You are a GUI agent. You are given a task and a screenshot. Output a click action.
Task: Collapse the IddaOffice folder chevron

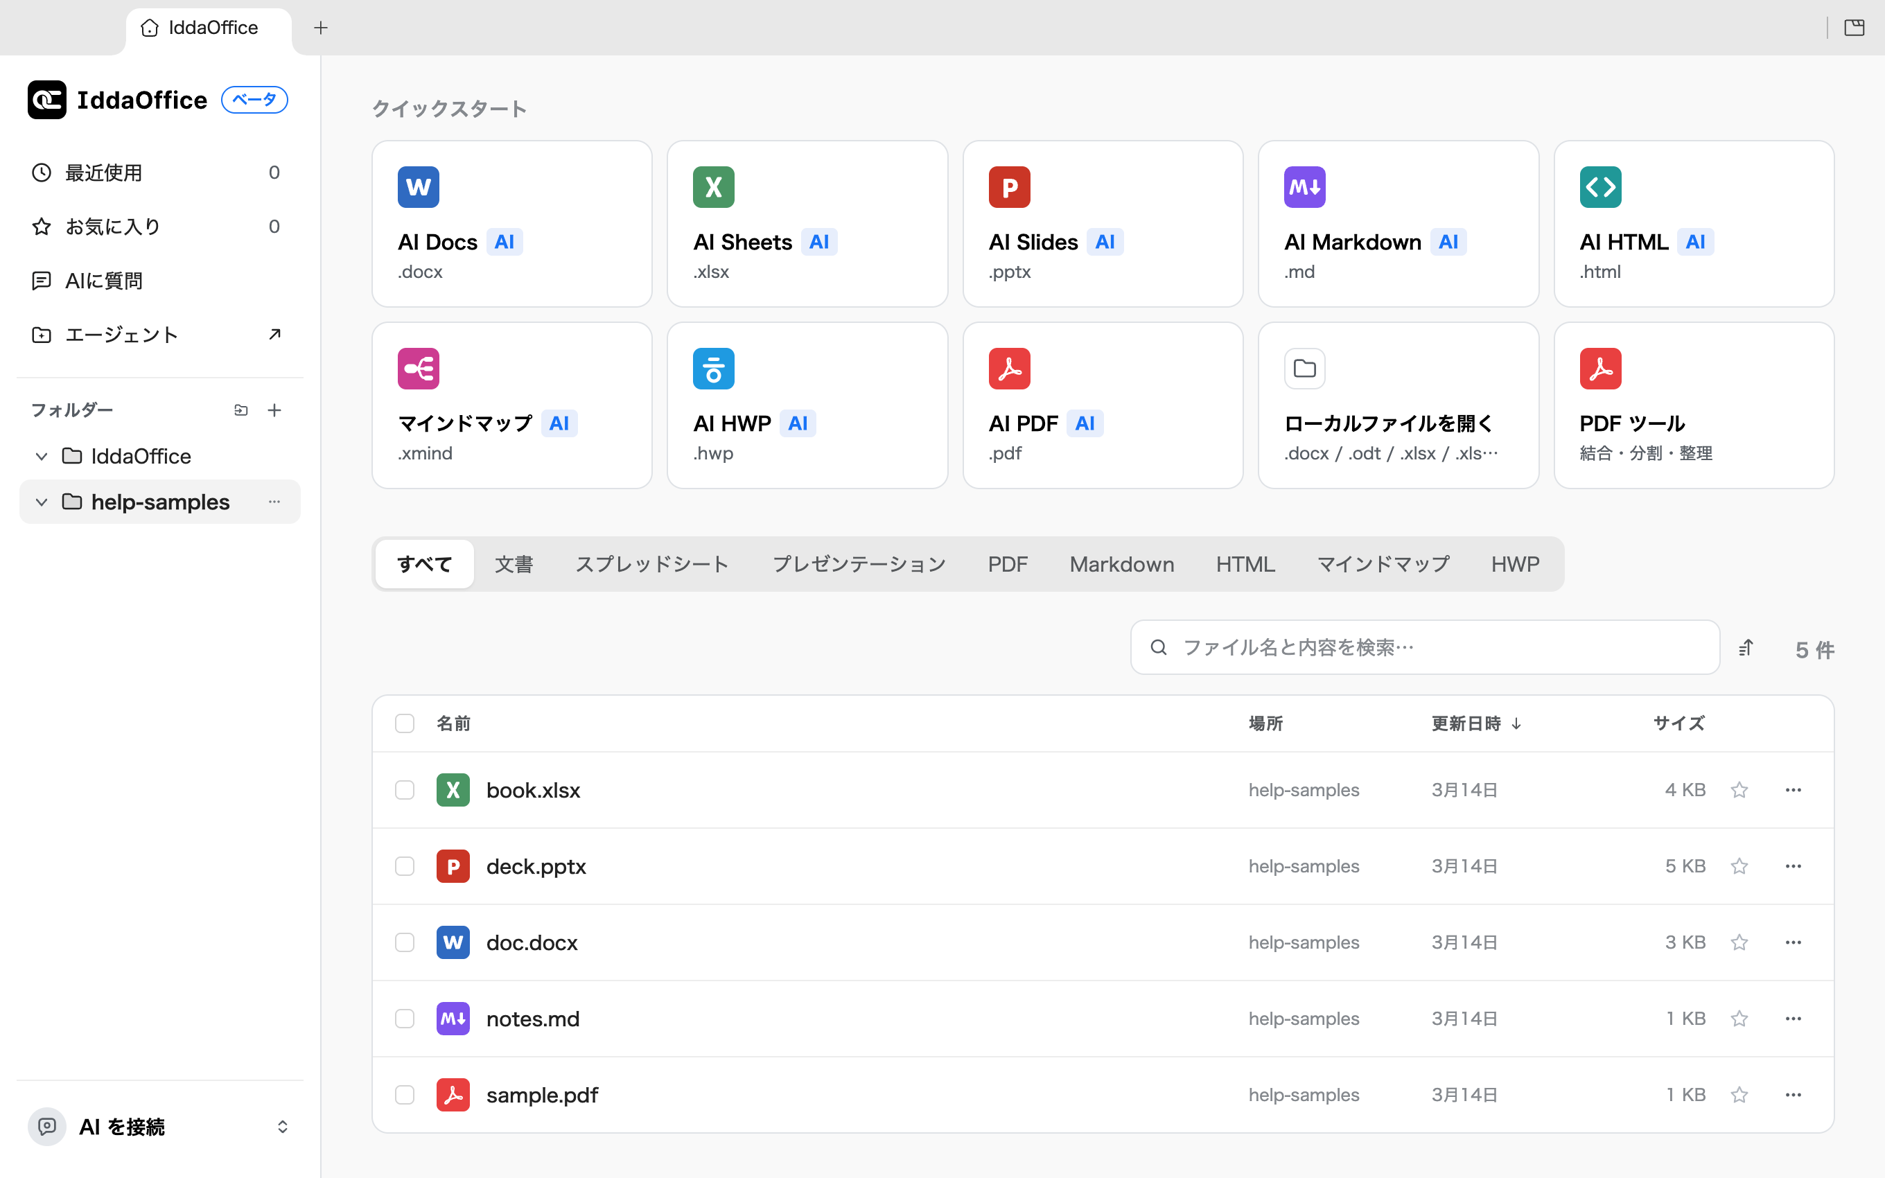coord(42,457)
